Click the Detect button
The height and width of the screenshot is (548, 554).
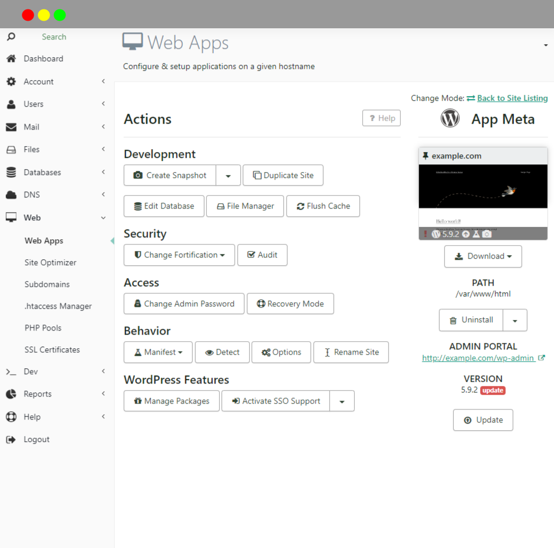(222, 352)
